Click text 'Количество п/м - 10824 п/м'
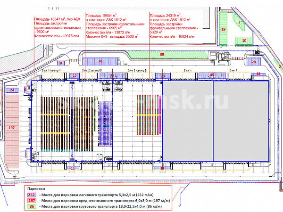The height and width of the screenshot is (212, 283). coord(172,36)
